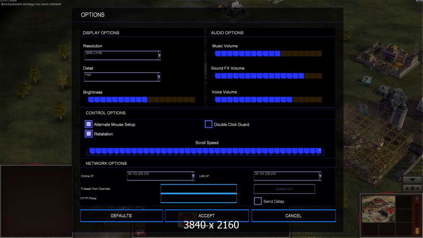Click the CANCEL button
The width and height of the screenshot is (423, 238).
(x=294, y=216)
